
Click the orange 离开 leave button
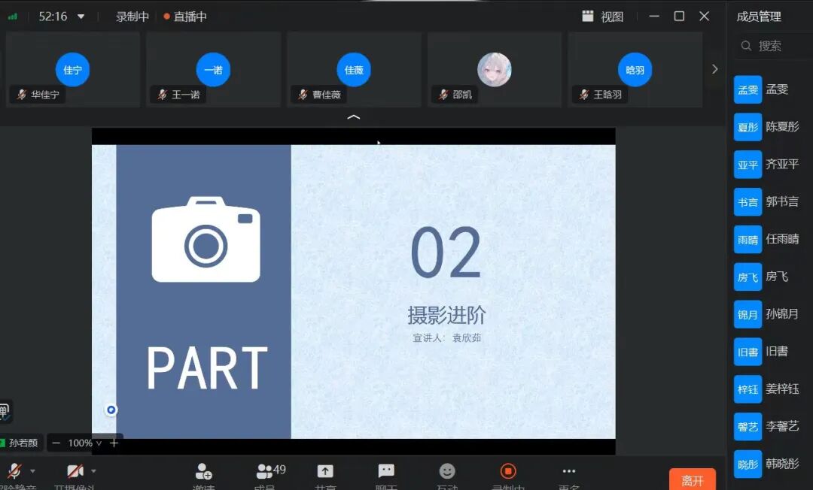coord(693,480)
